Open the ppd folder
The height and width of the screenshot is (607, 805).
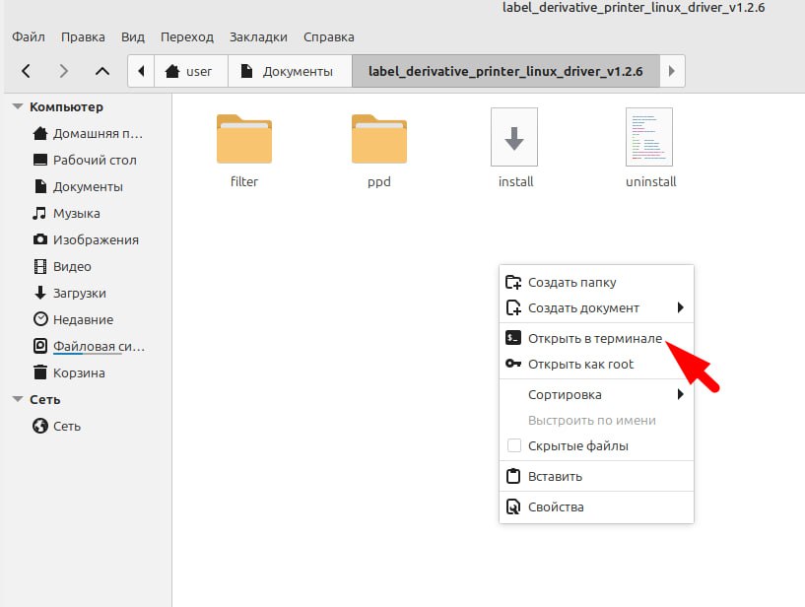click(x=378, y=139)
